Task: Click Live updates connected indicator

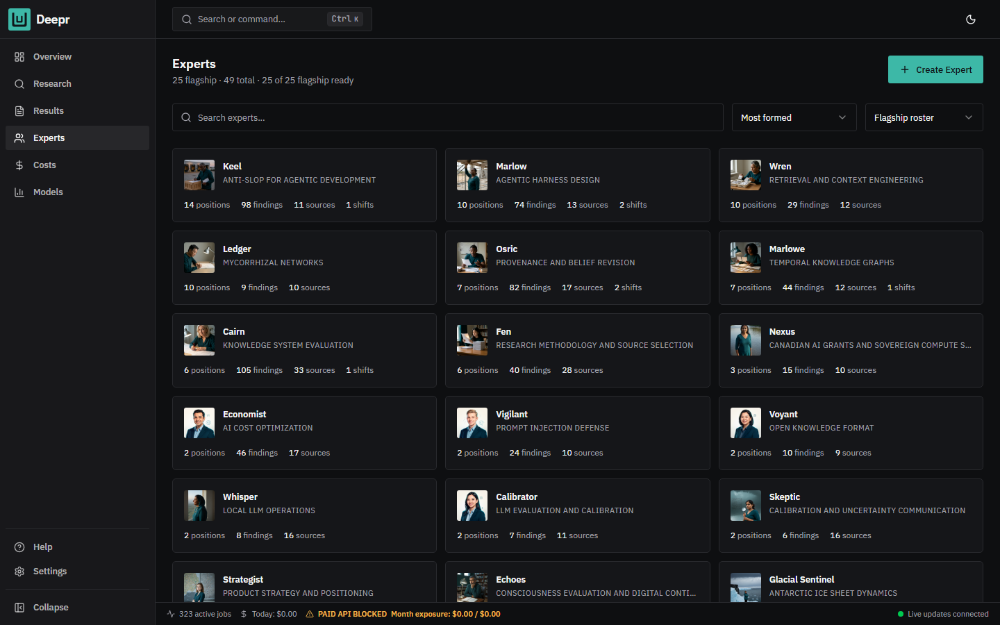Action: pyautogui.click(x=943, y=614)
